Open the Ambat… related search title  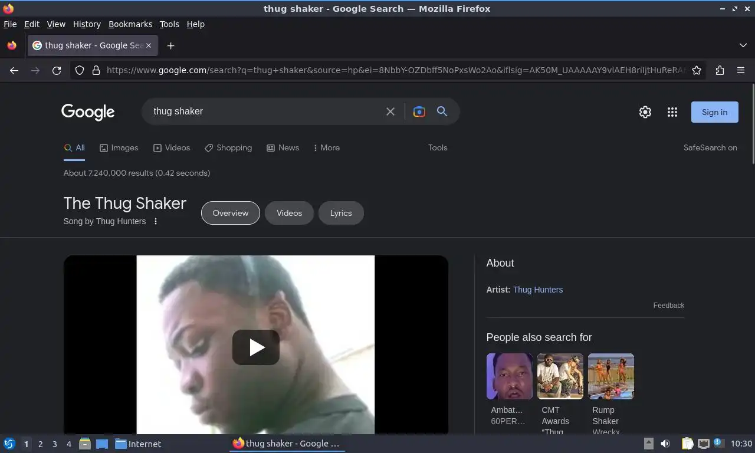coord(507,410)
